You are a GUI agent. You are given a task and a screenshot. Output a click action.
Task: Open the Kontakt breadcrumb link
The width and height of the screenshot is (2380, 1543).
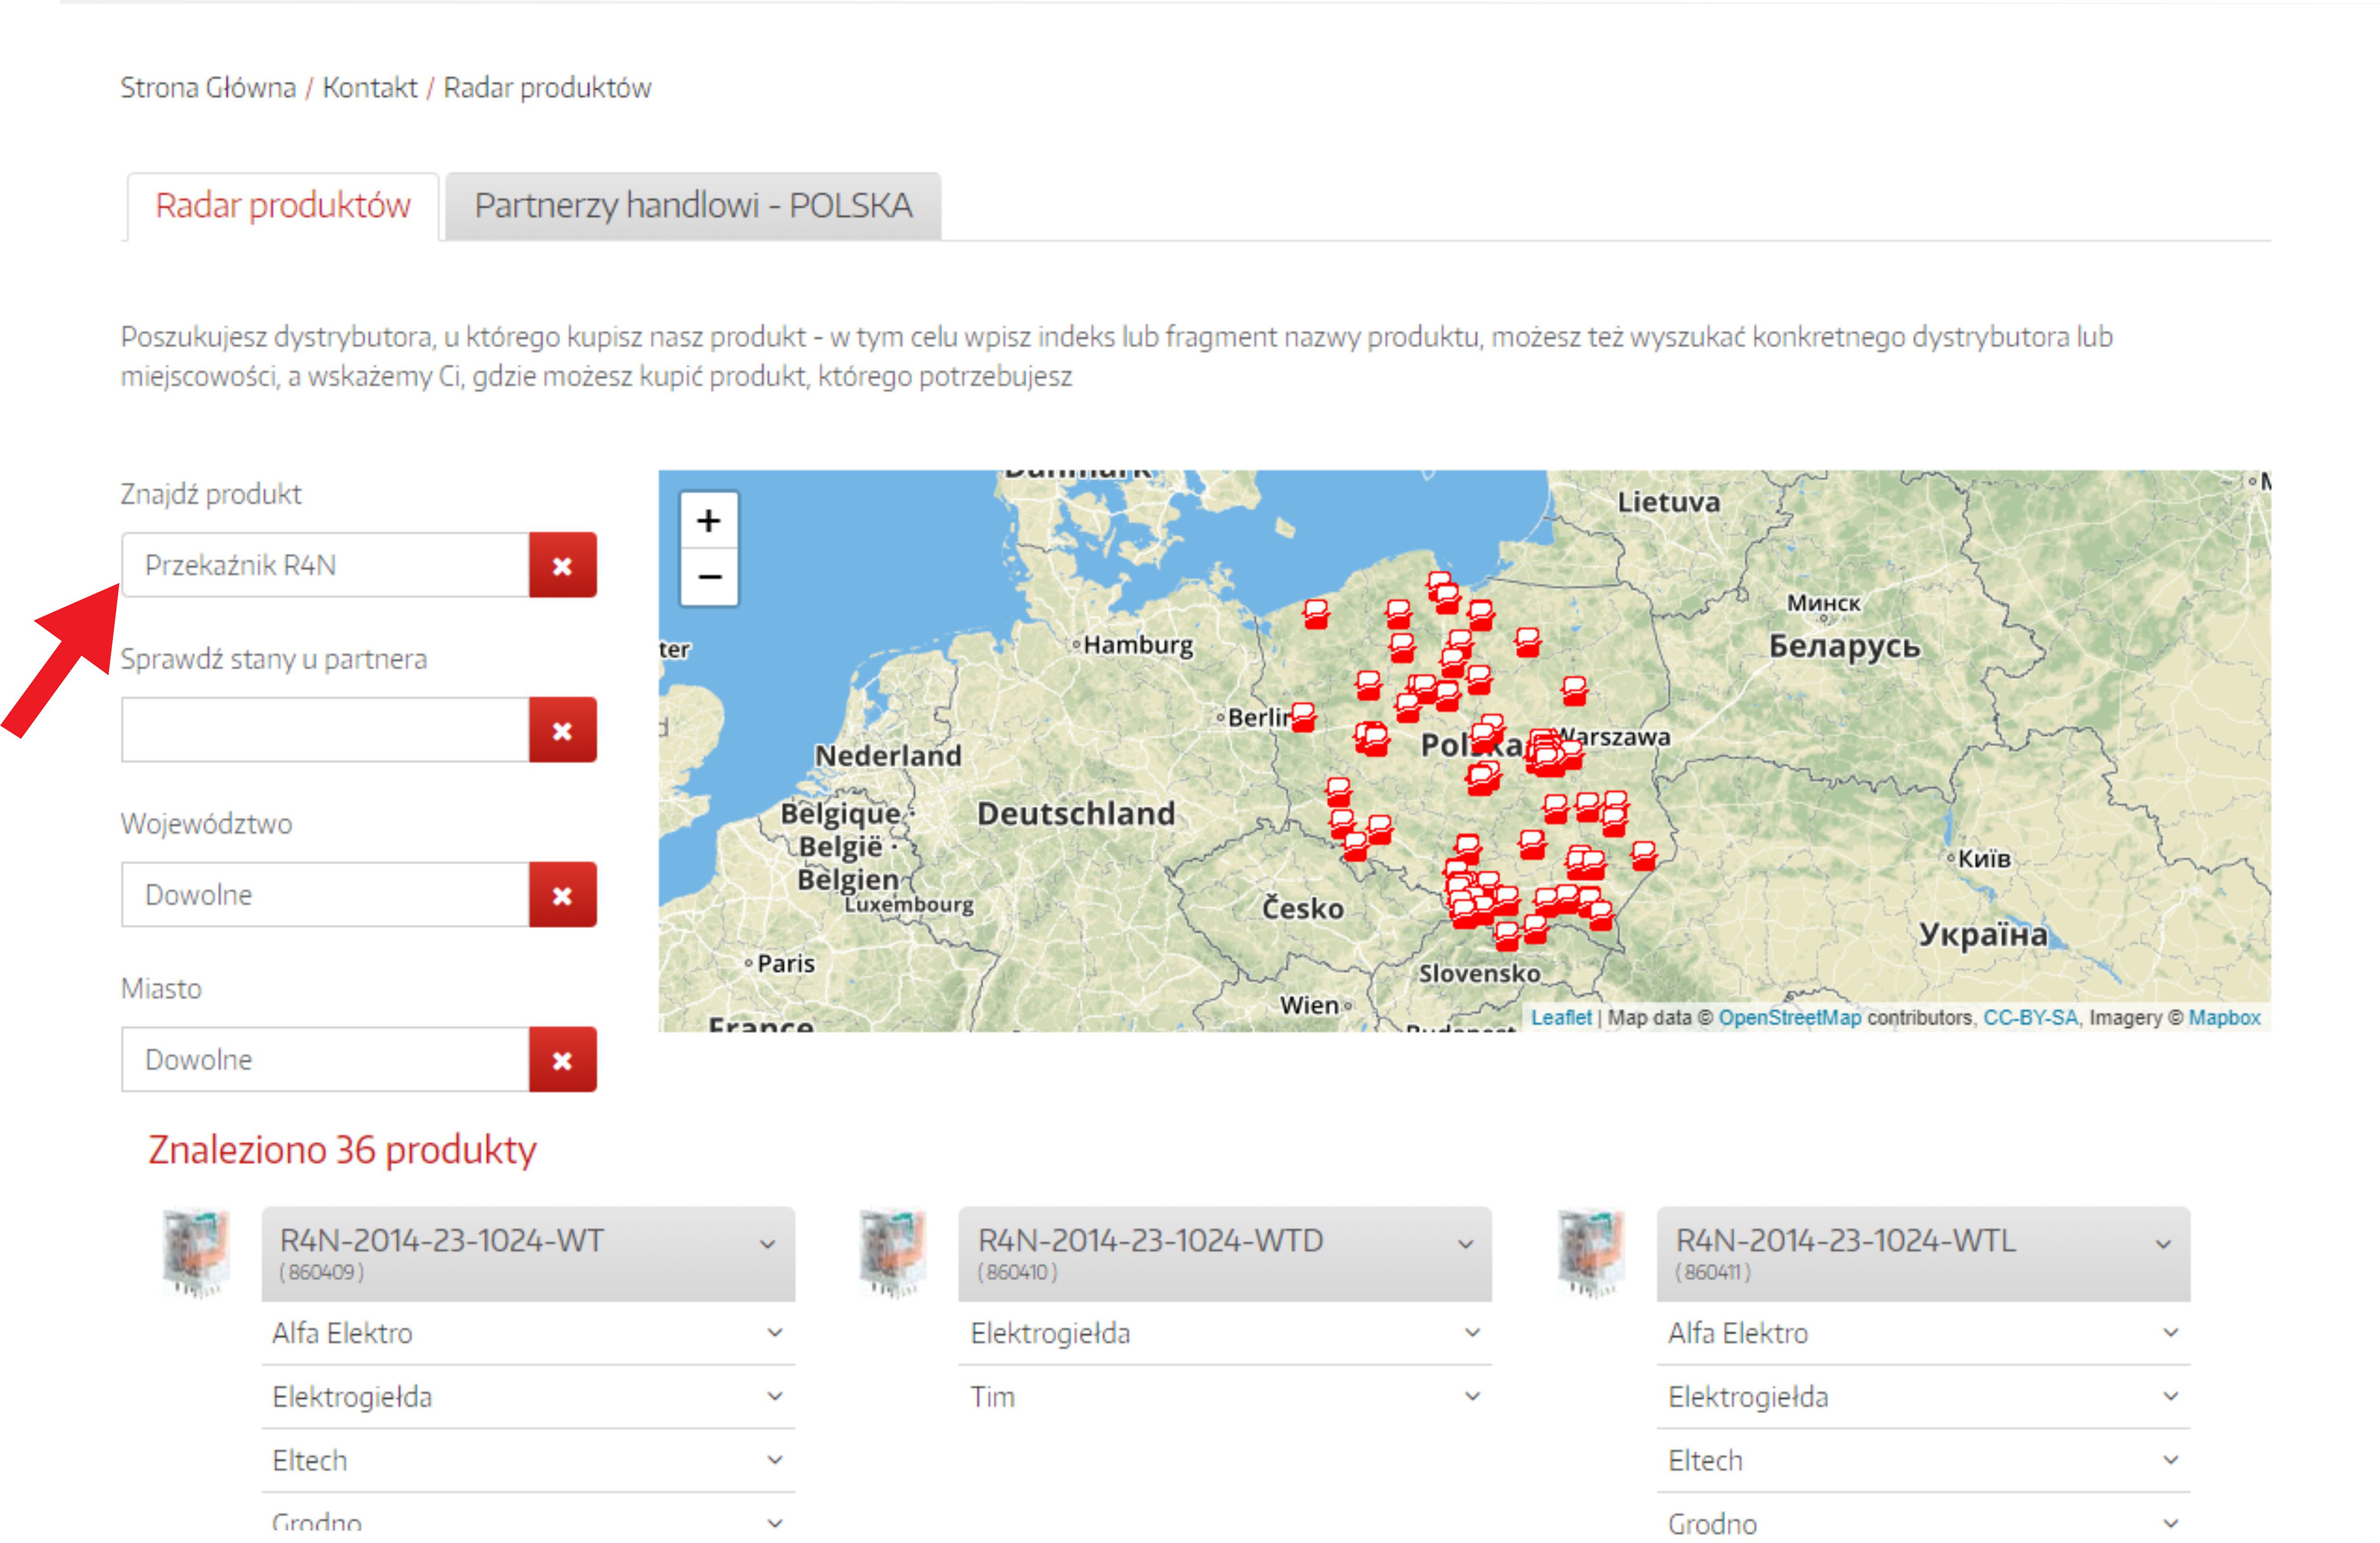point(369,88)
